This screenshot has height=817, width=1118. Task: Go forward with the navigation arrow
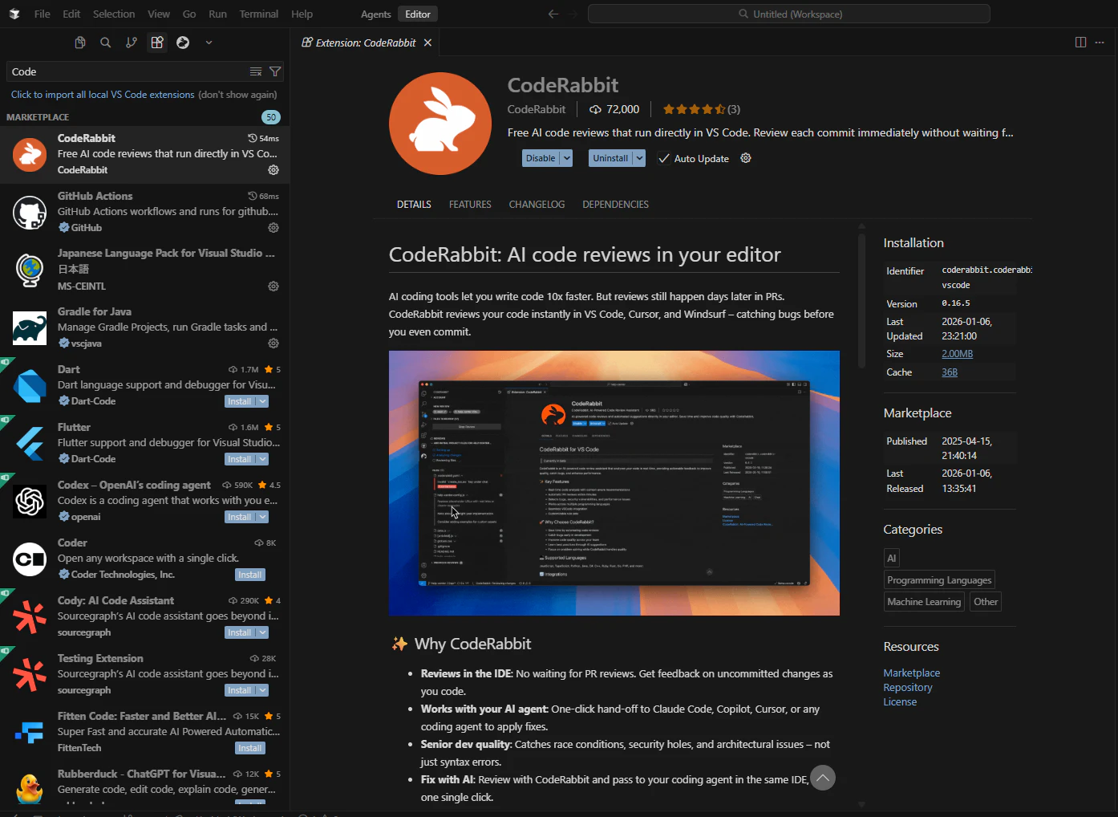click(573, 14)
